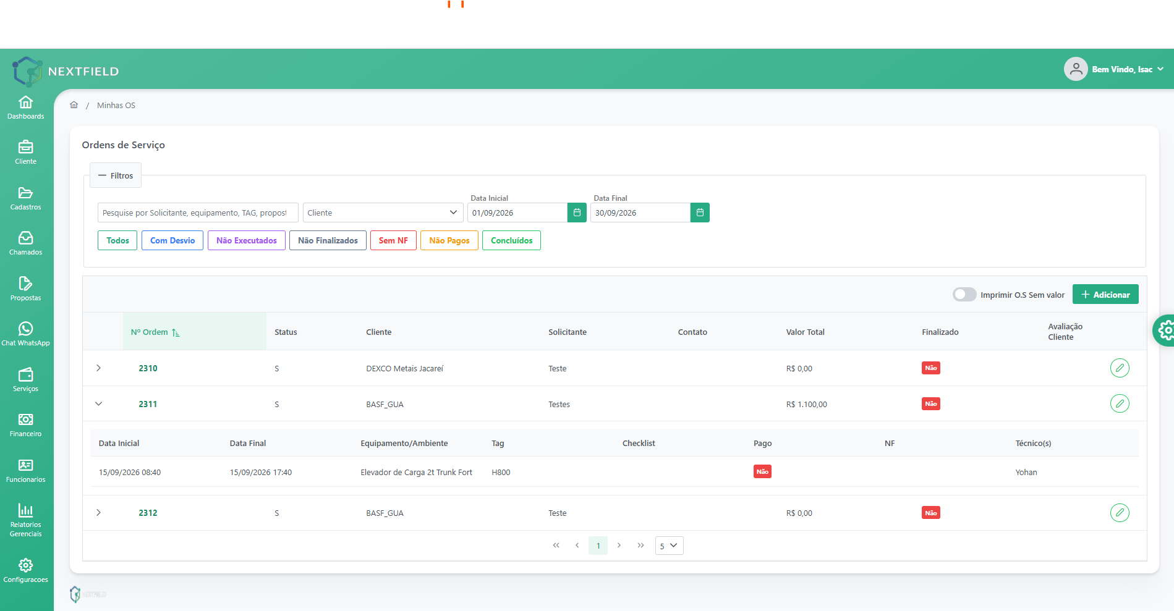Screen dimensions: 1174x611
Task: Open Funcionarios in the sidebar
Action: coord(25,471)
